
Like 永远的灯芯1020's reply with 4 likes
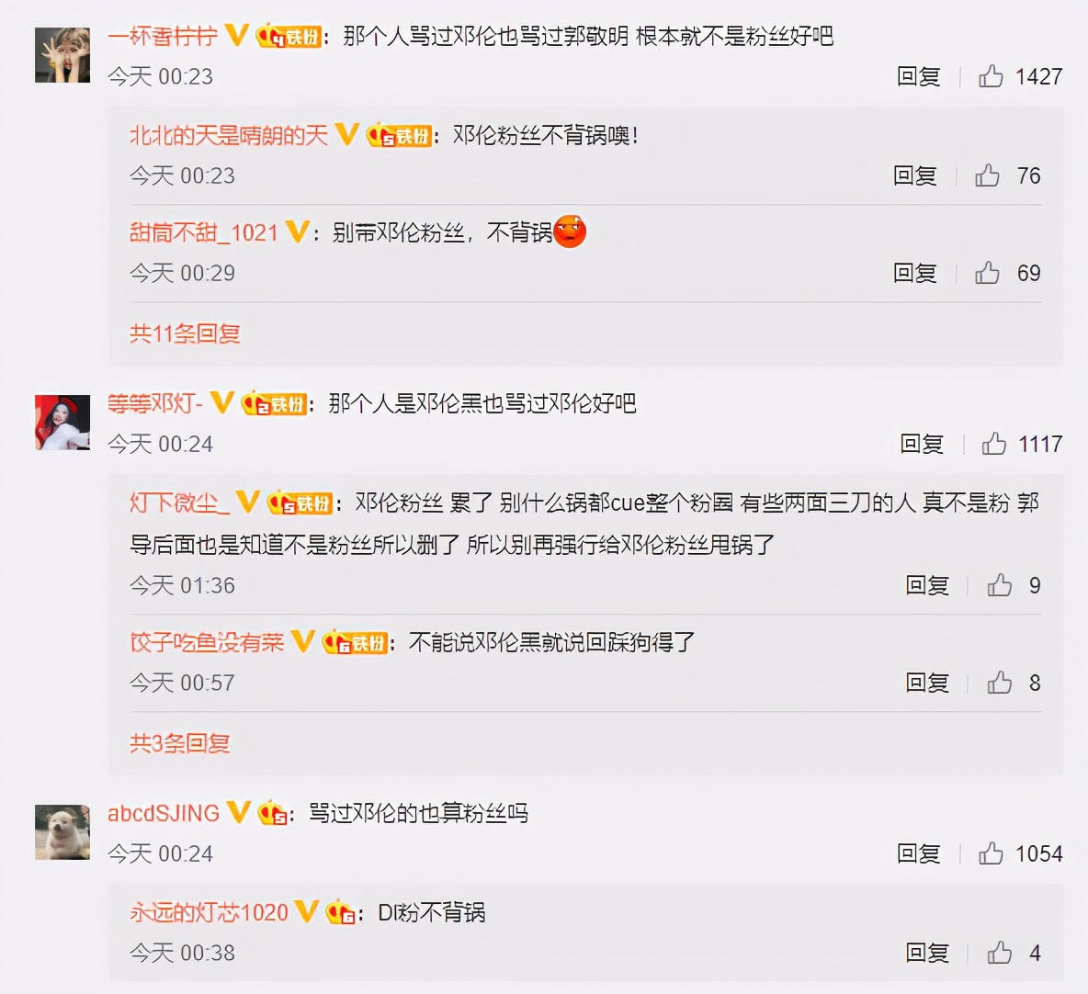point(999,953)
